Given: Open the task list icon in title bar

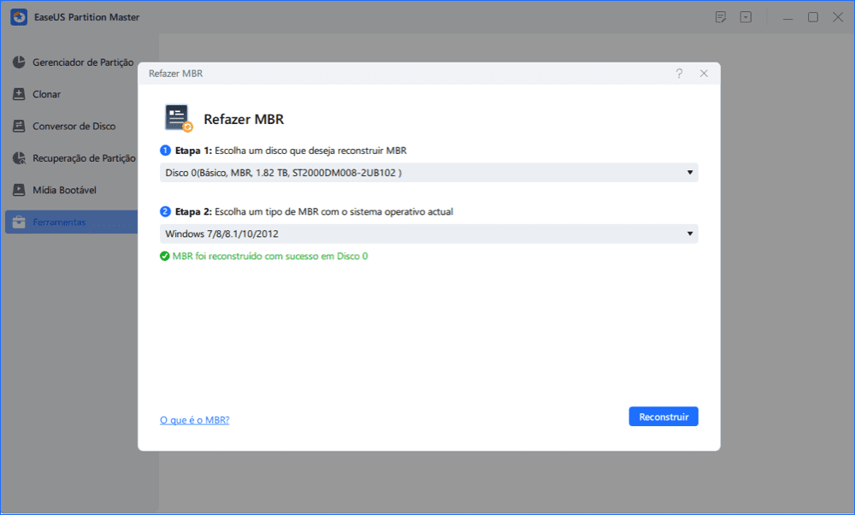Looking at the screenshot, I should pos(720,17).
